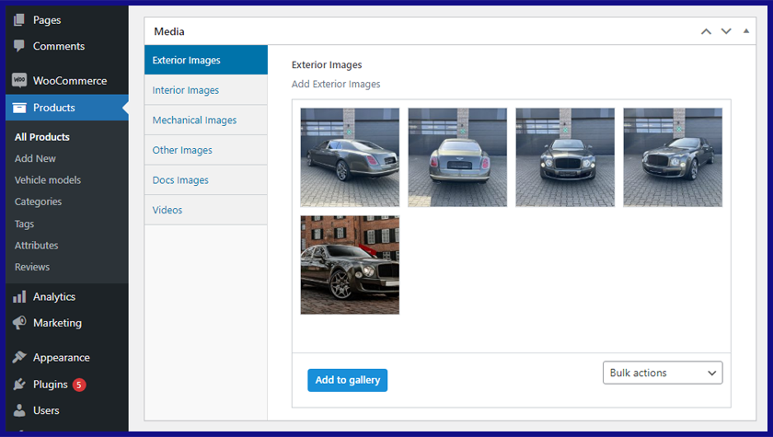Click the Appearance paintbrush icon
The height and width of the screenshot is (437, 773).
coord(19,357)
